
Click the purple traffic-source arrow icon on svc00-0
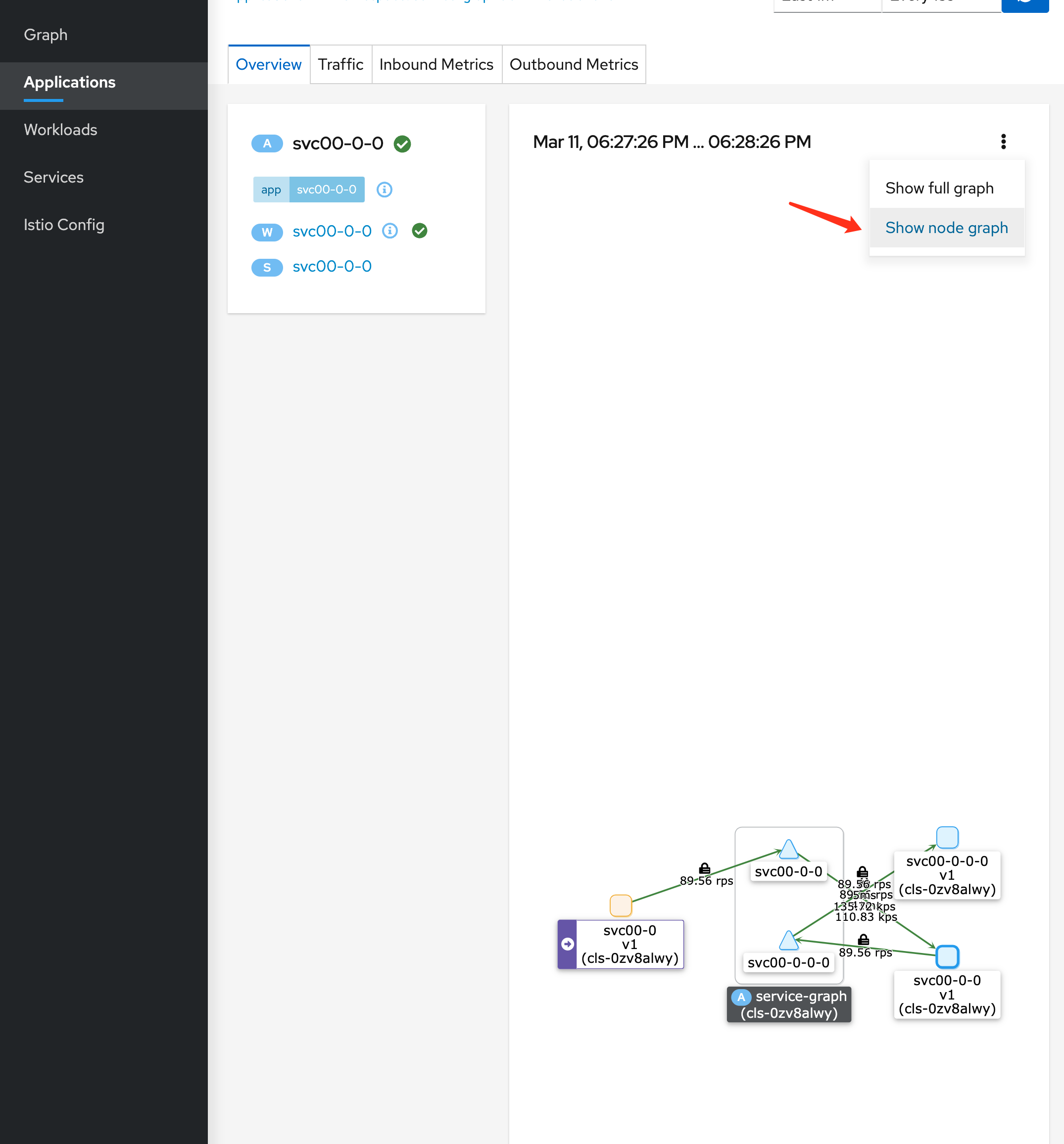coord(568,944)
